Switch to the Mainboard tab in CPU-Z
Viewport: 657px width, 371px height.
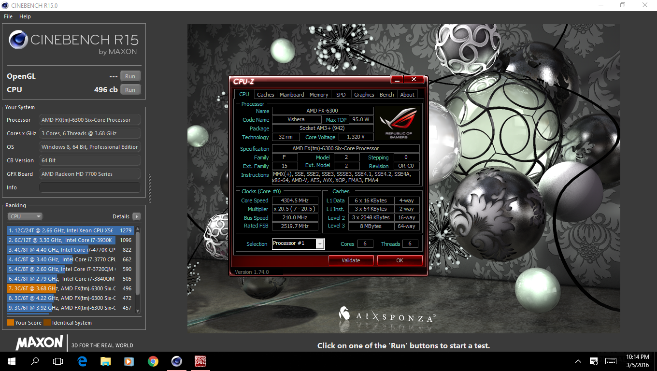point(292,95)
